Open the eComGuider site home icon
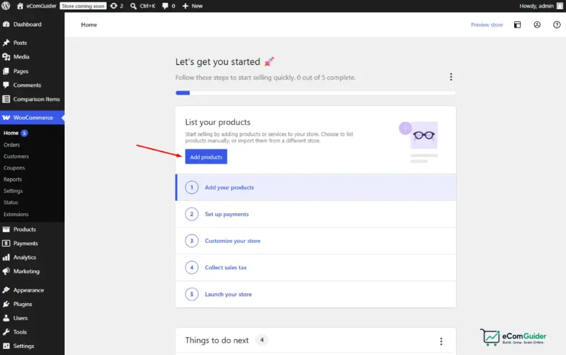 (20, 6)
